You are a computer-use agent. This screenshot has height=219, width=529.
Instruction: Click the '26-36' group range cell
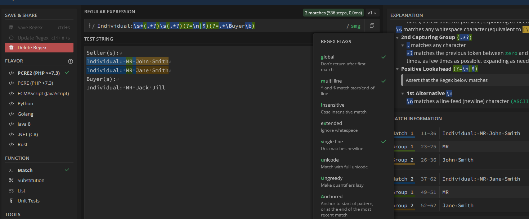pos(429,160)
